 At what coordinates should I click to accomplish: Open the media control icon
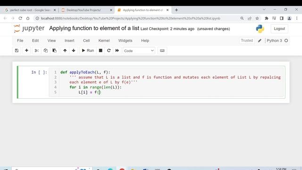click(x=274, y=18)
